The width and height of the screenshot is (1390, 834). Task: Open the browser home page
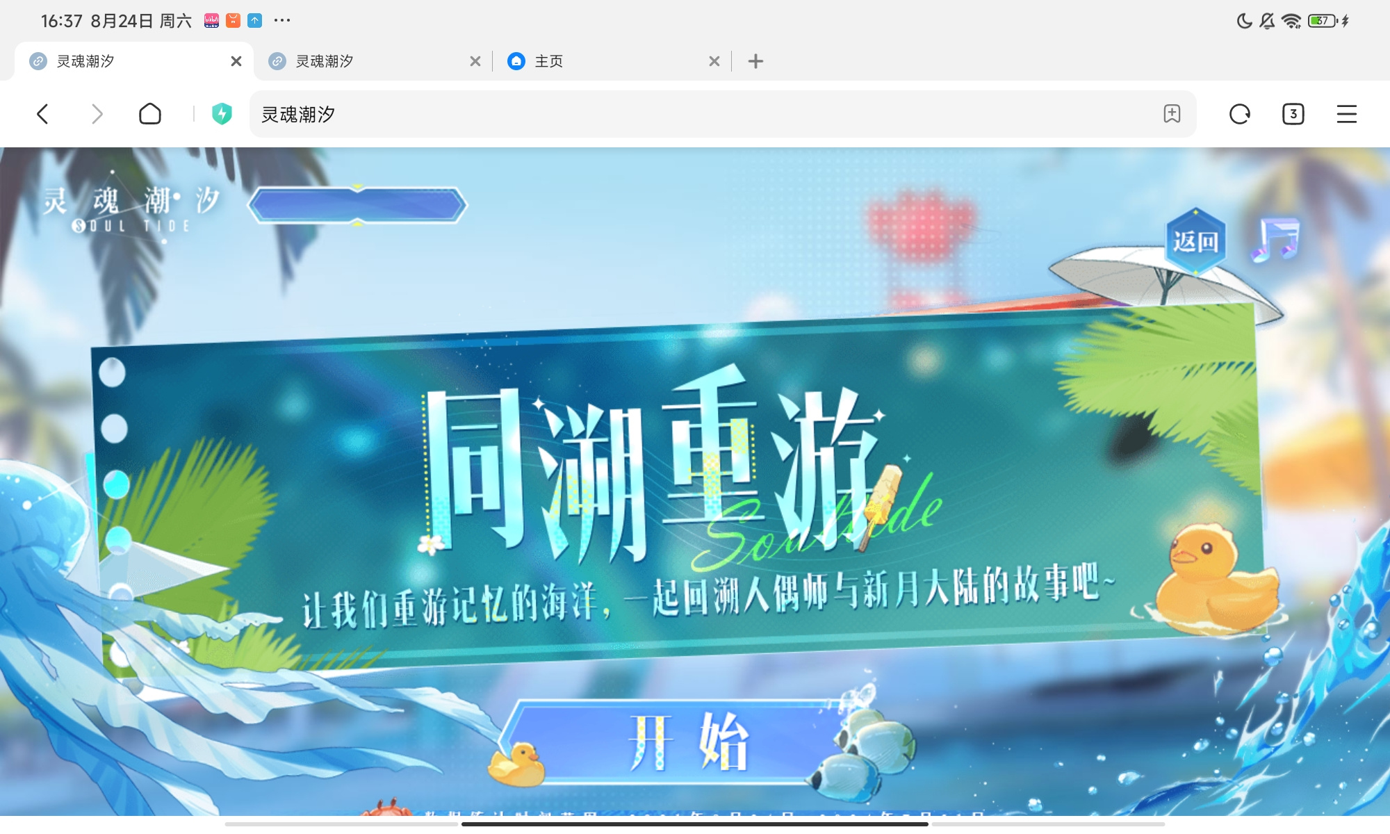150,114
